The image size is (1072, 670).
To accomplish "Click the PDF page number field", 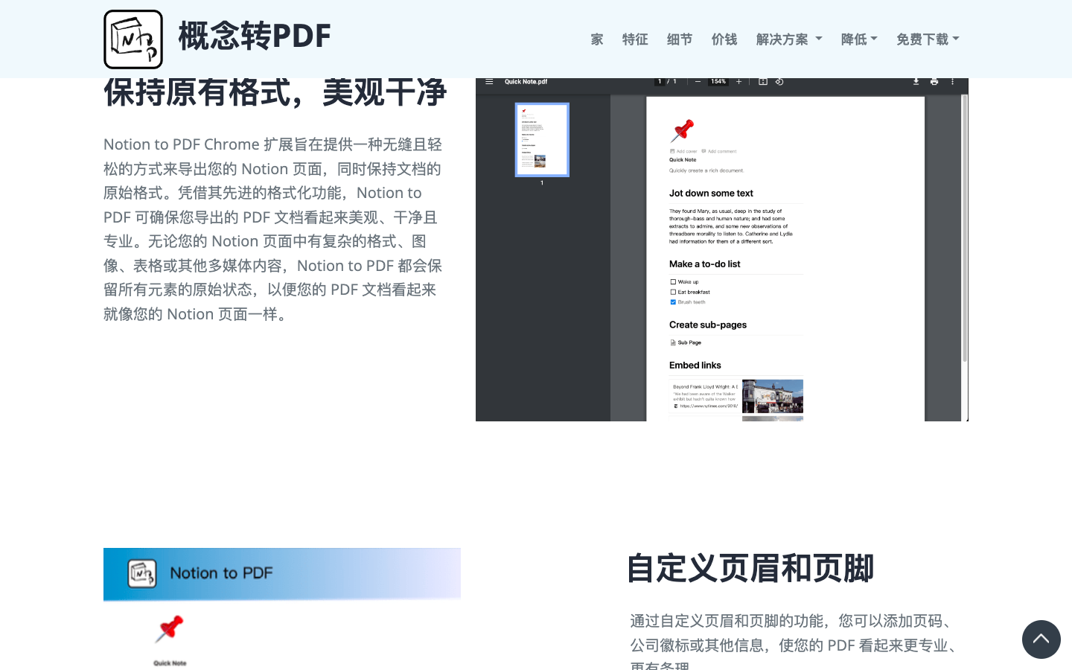I will pos(659,82).
